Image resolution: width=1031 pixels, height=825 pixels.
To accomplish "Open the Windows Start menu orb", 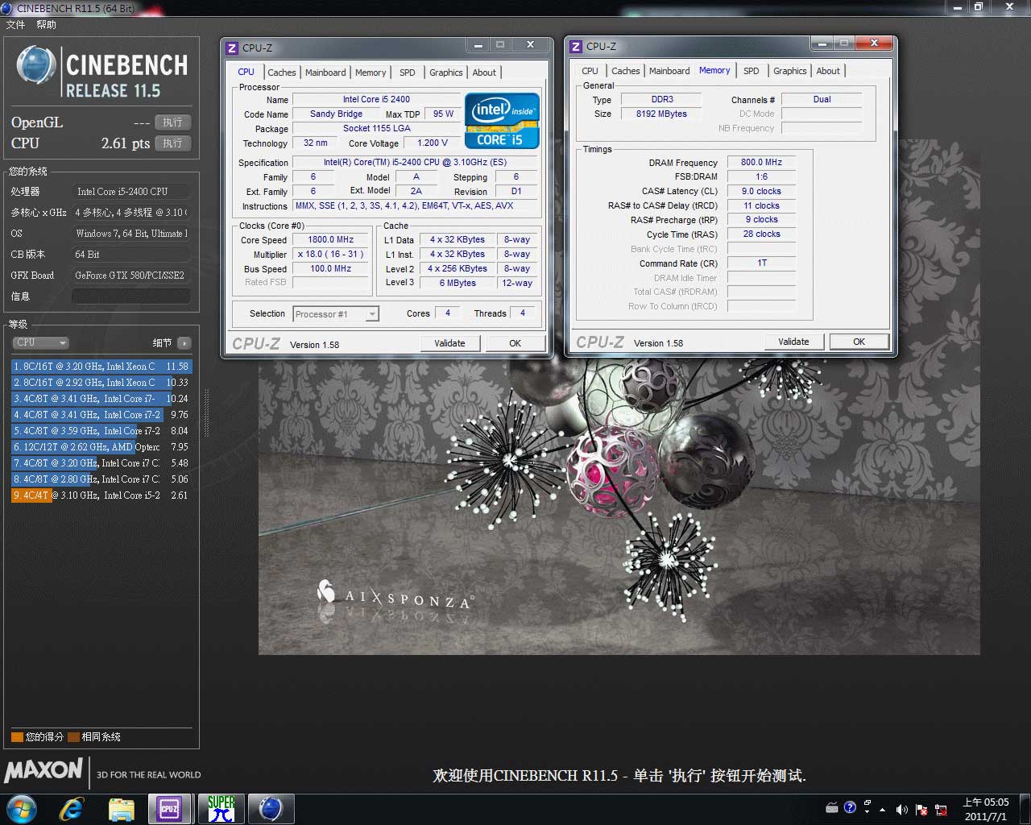I will 22,808.
